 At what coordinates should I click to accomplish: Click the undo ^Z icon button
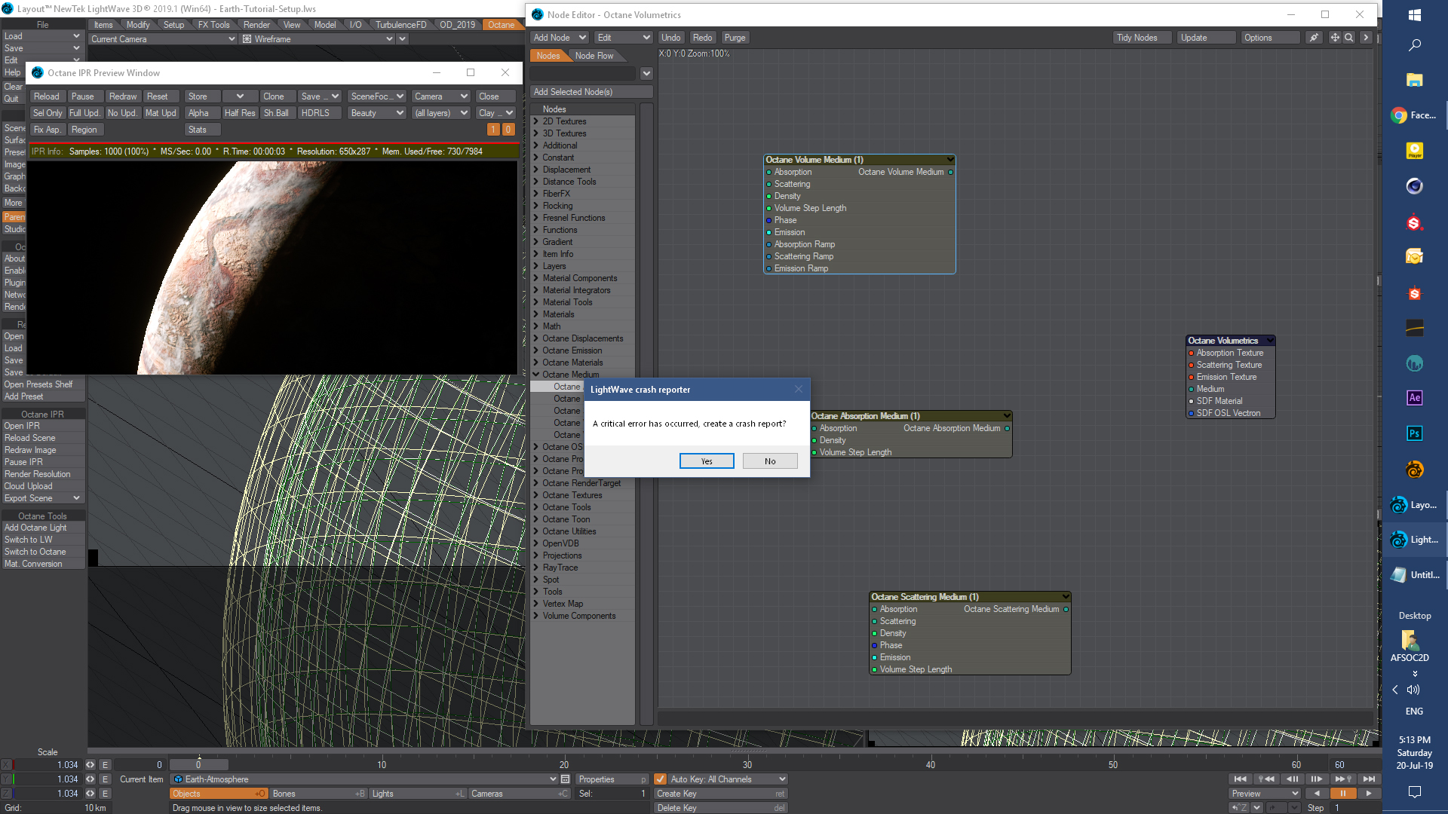1240,808
